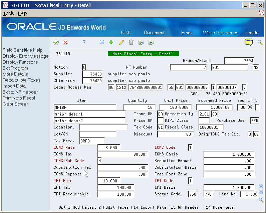Viewport: 266px width, 213px height.
Task: Click the Action input field
Action: 84,67
